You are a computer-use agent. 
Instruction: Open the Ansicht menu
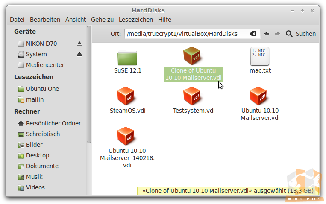point(76,20)
